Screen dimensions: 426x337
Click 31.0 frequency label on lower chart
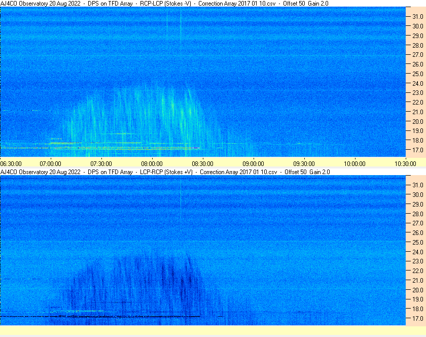coord(418,185)
